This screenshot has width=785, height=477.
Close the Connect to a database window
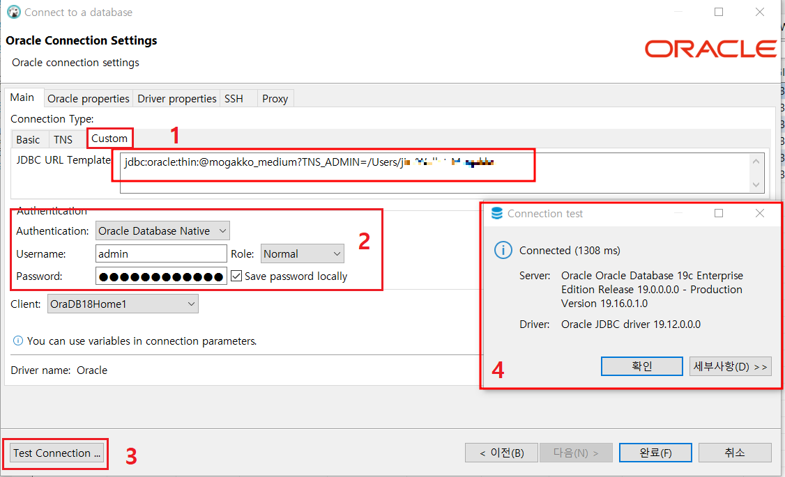point(760,12)
